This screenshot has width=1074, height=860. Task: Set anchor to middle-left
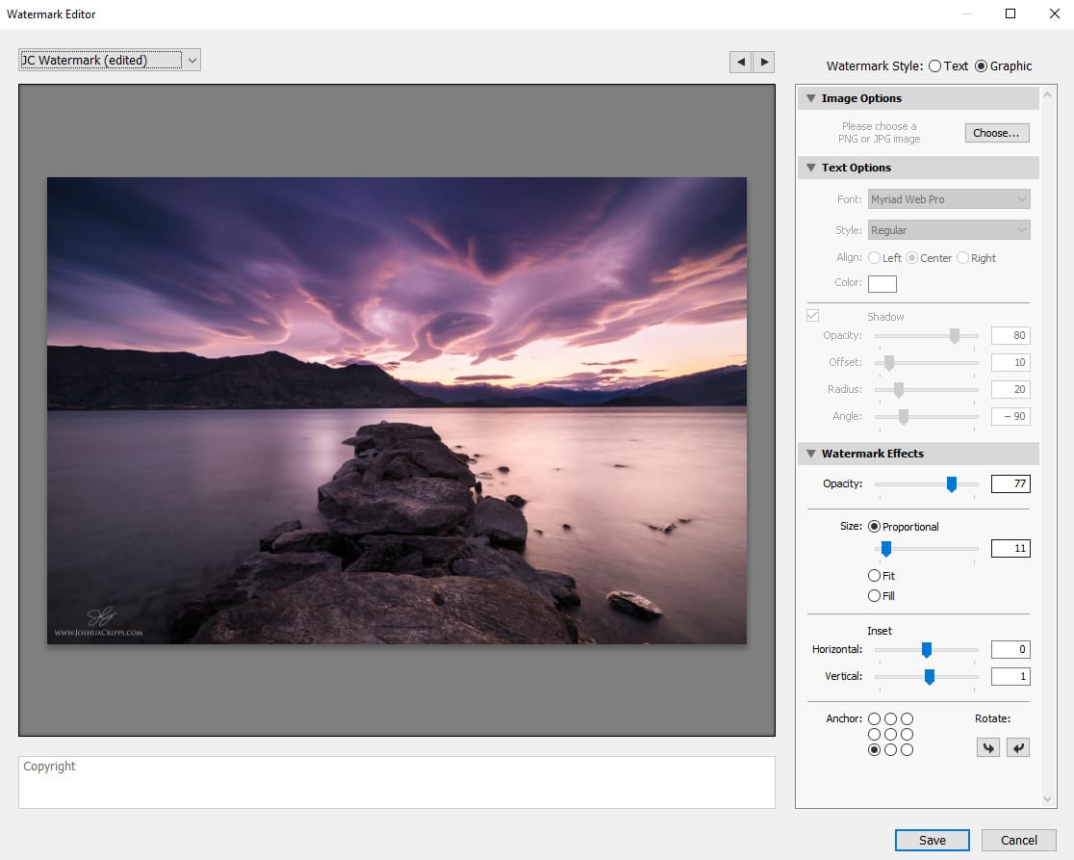874,734
